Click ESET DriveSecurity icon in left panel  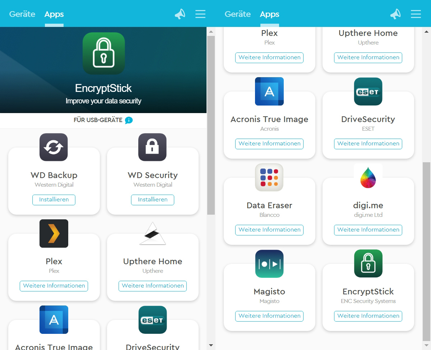[153, 319]
